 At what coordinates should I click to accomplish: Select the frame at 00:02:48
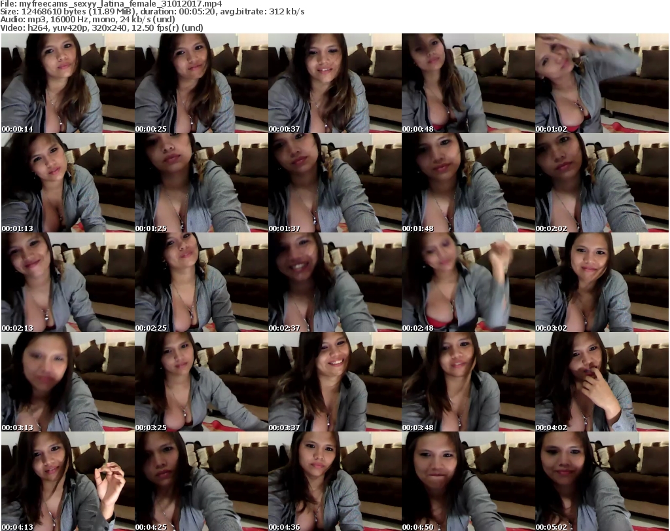tap(468, 282)
